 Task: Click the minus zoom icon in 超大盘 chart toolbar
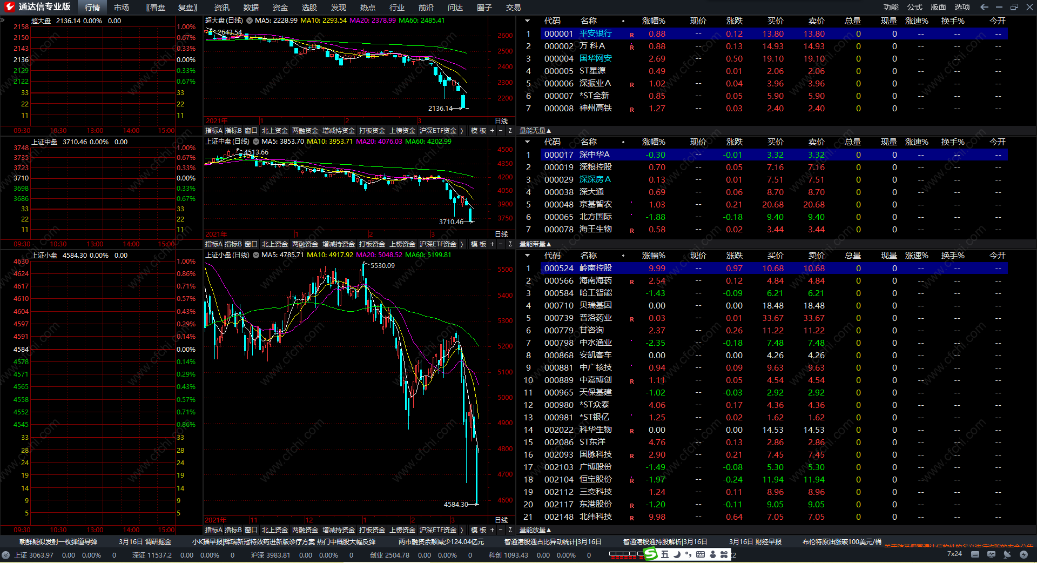point(501,131)
